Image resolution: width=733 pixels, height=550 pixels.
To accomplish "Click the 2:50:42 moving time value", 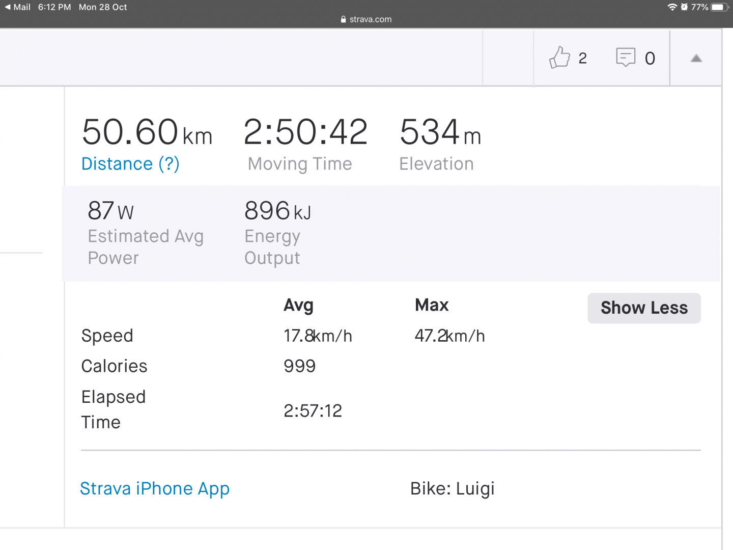I will point(305,132).
